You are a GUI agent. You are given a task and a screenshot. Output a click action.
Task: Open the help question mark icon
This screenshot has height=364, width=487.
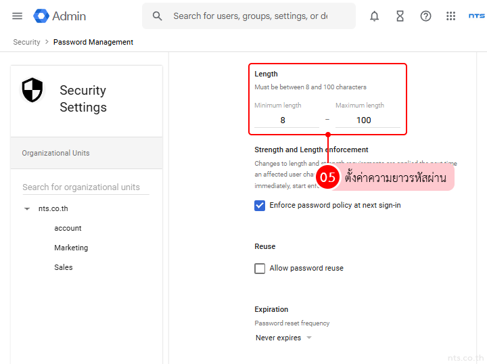pos(425,16)
